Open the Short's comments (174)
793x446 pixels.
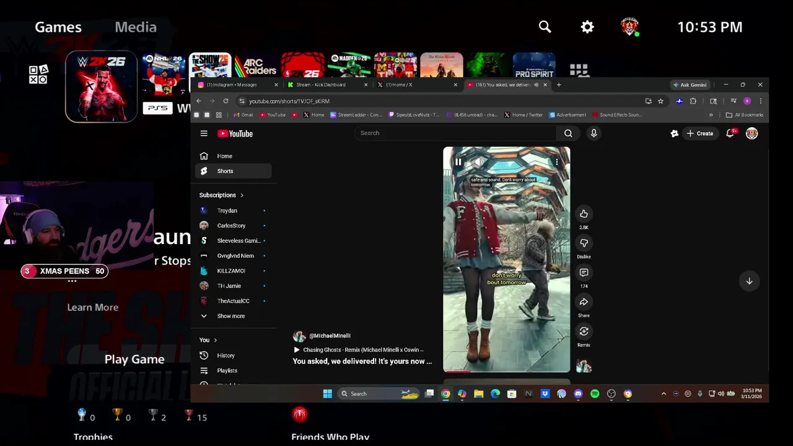pos(584,273)
